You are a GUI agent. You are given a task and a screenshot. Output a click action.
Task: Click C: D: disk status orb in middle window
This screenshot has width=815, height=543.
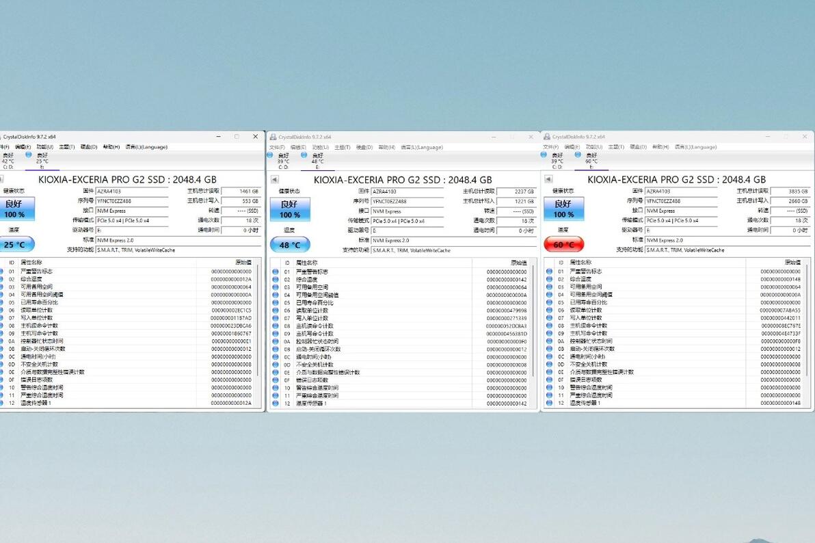click(x=270, y=155)
